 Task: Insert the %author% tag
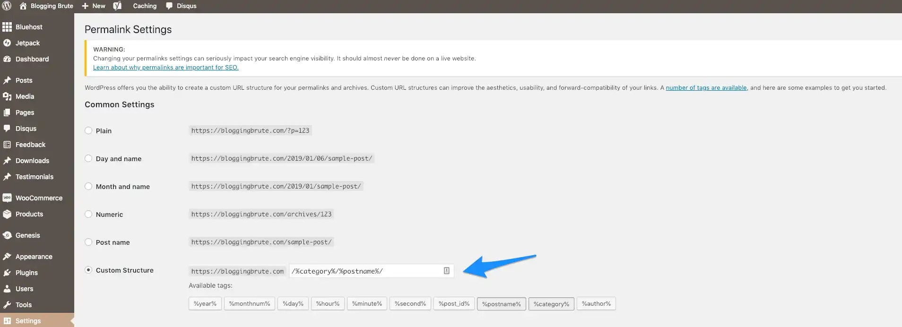click(x=596, y=304)
